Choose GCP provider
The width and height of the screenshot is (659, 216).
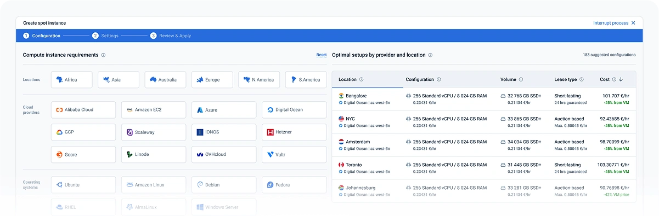(83, 132)
